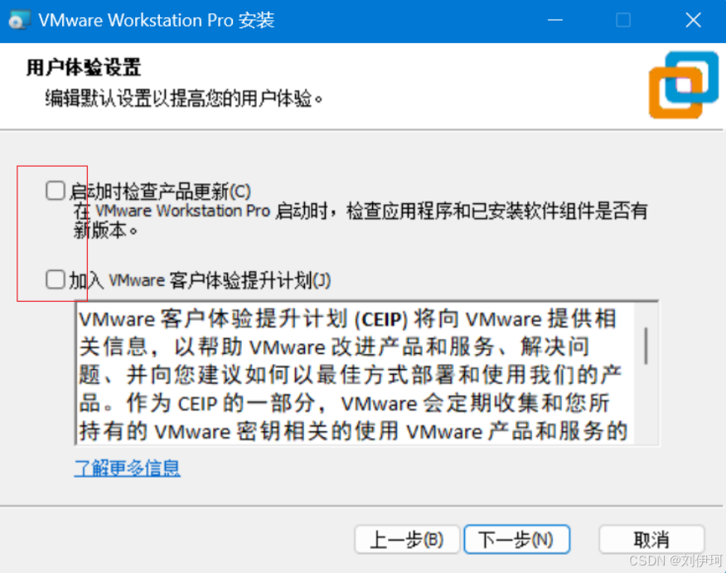The image size is (726, 573).
Task: Go back with 上一步(B) button
Action: click(407, 539)
